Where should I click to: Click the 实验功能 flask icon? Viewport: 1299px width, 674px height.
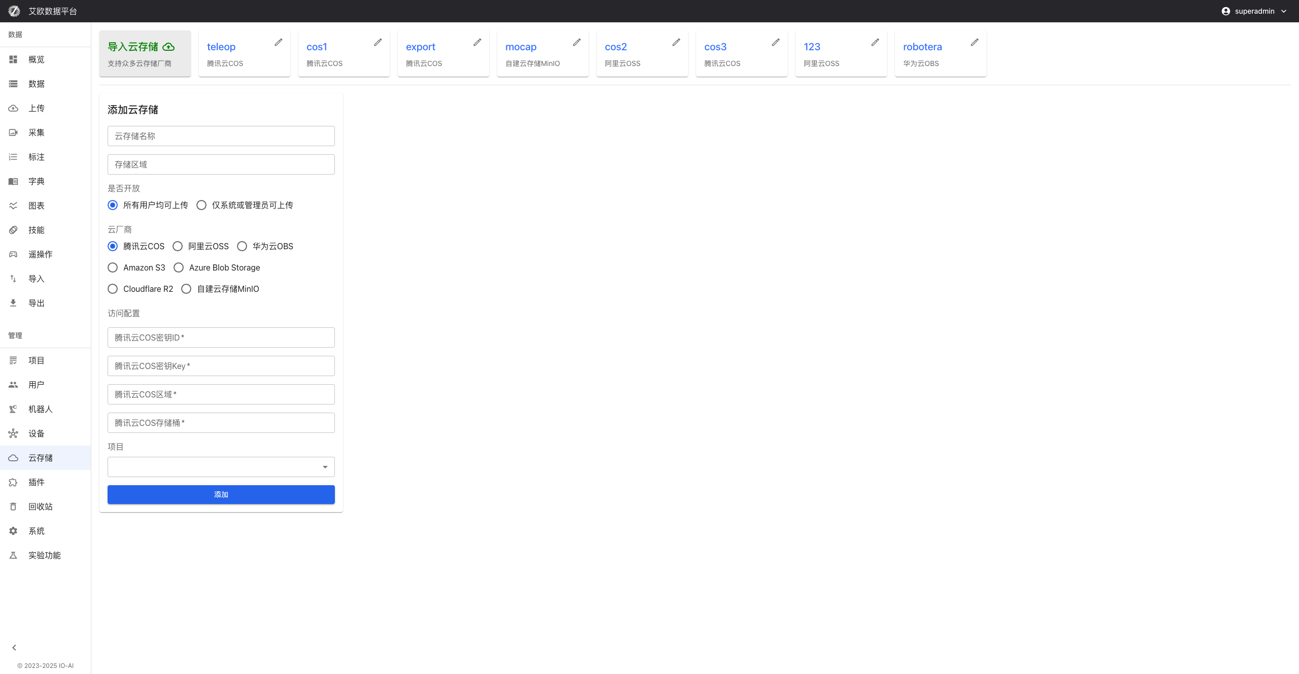click(13, 555)
